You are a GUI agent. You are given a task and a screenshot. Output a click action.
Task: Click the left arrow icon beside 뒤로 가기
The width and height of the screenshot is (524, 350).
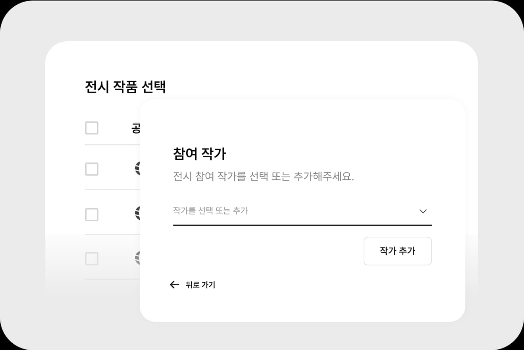coord(174,284)
